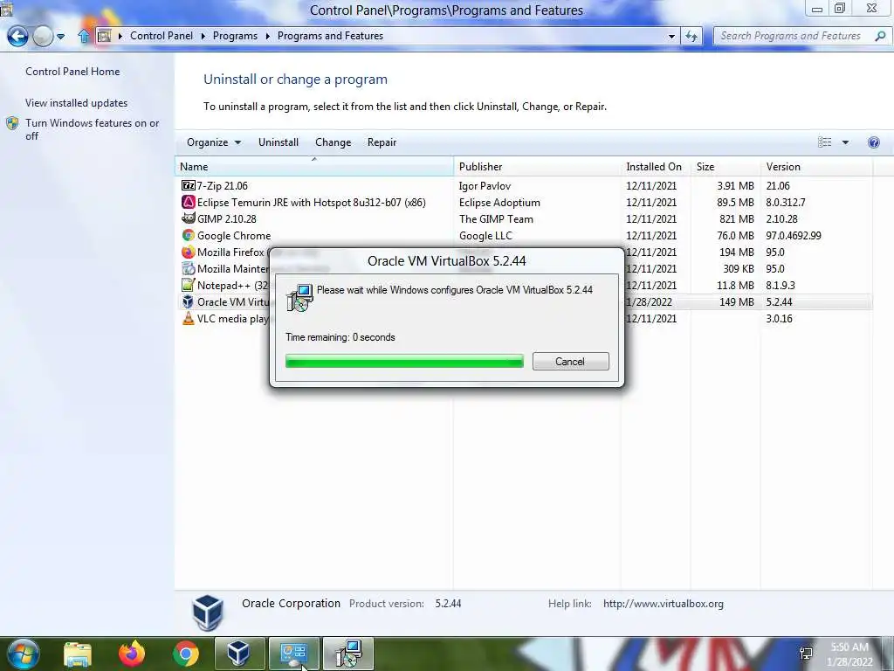The image size is (894, 671).
Task: Click Cancel in the VirtualBox dialog
Action: [570, 361]
